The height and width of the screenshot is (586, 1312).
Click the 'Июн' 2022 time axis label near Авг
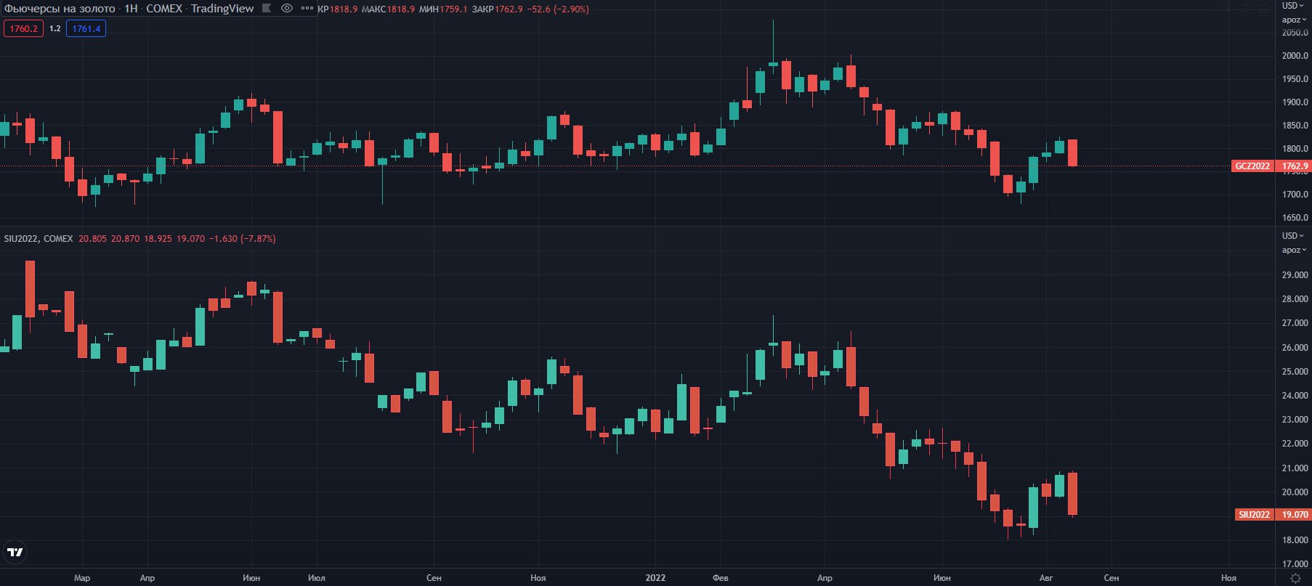tap(942, 578)
